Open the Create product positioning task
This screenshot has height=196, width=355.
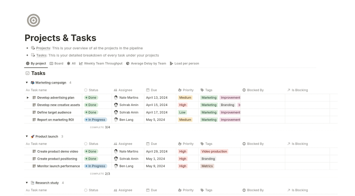(x=57, y=159)
